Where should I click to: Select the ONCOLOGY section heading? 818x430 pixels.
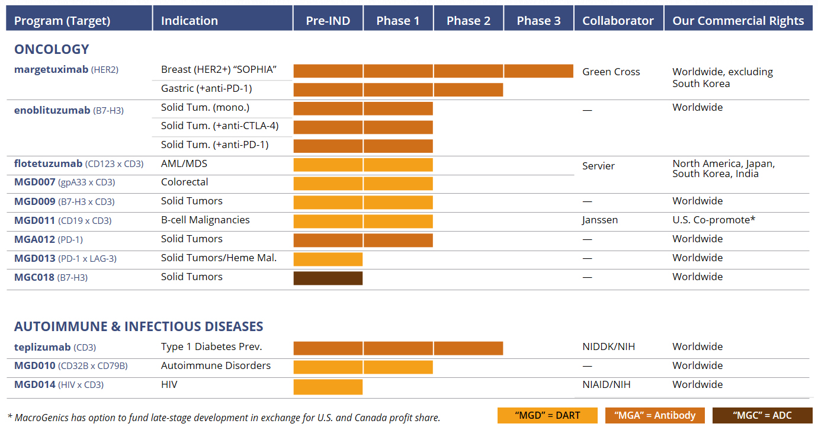[x=52, y=49]
